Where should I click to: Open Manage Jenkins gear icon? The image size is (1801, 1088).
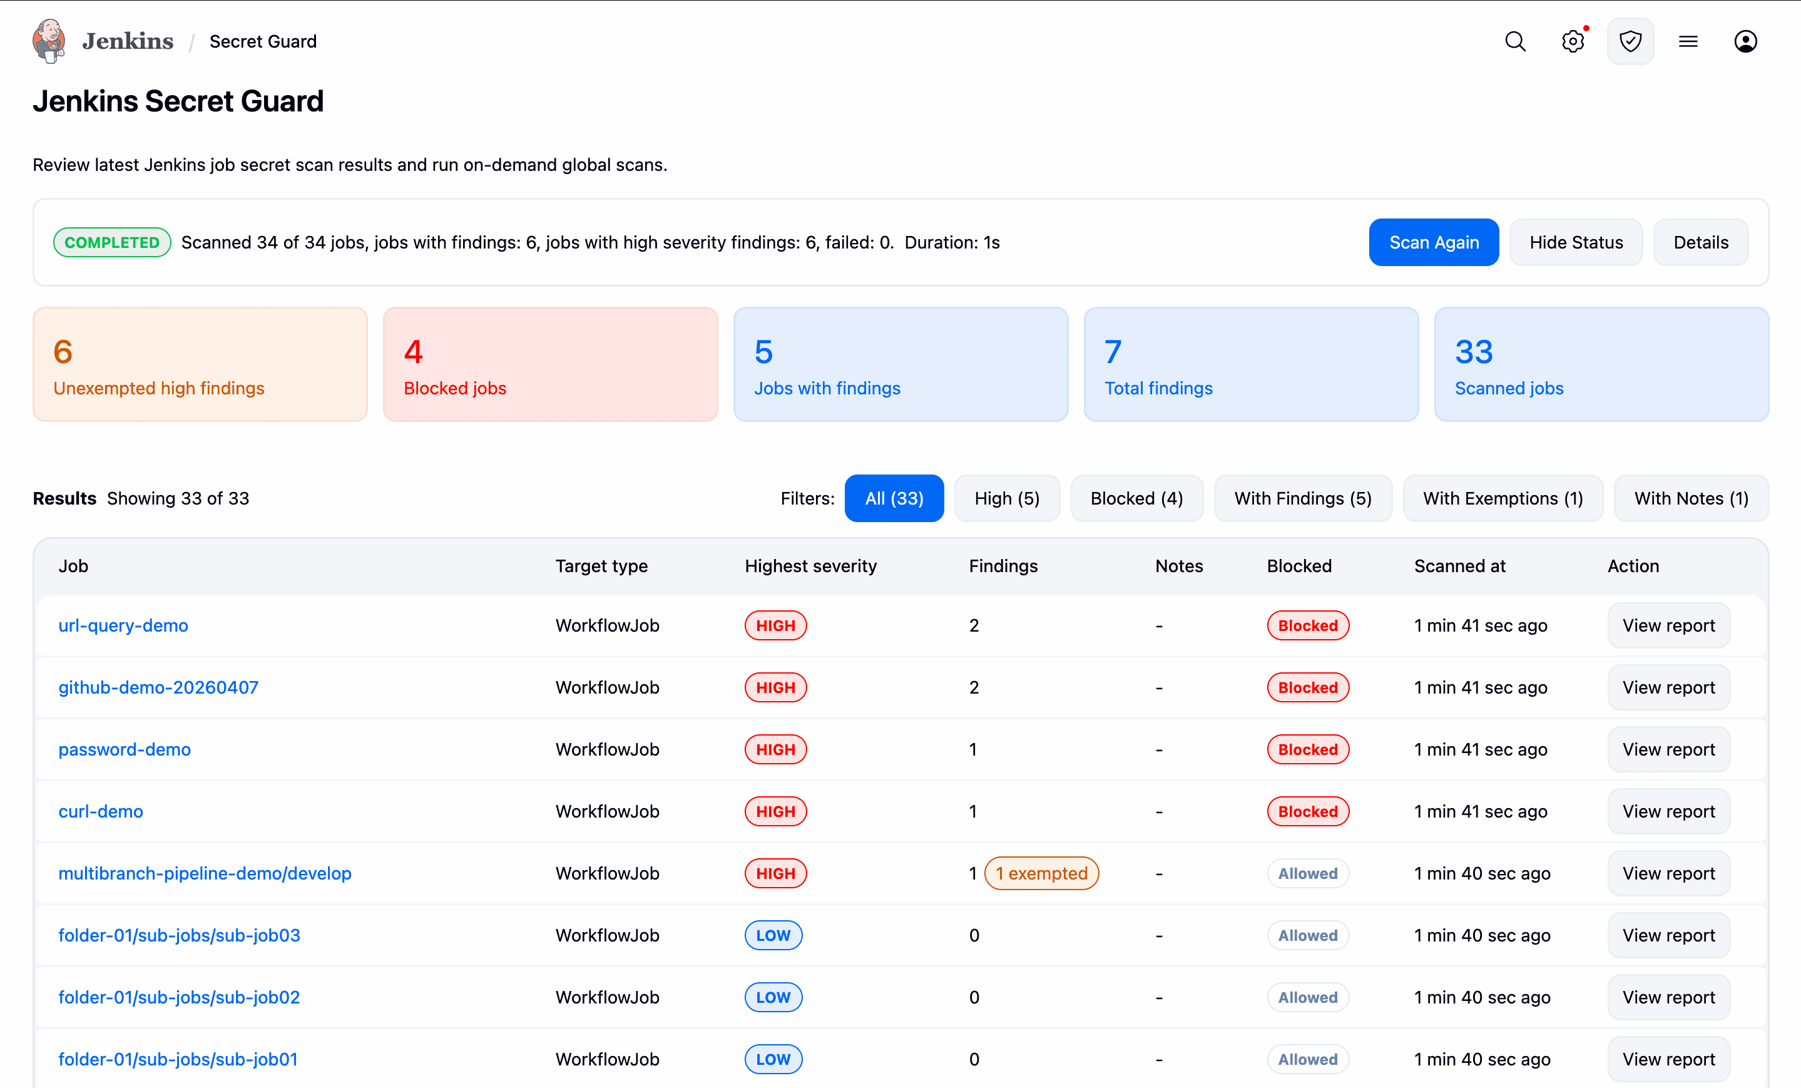[x=1573, y=42]
